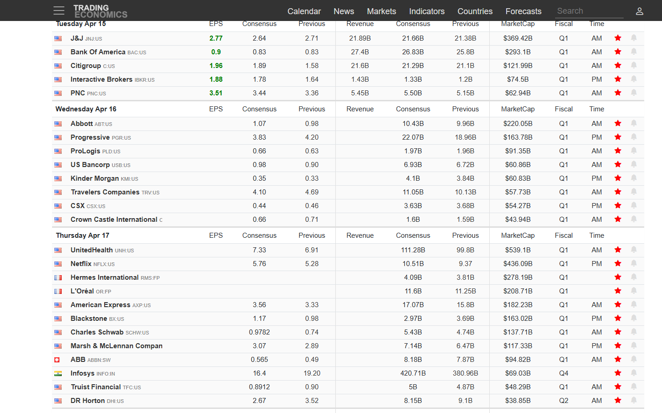The height and width of the screenshot is (413, 662).
Task: Toggle the favorite star for DR Horton
Action: pos(618,401)
